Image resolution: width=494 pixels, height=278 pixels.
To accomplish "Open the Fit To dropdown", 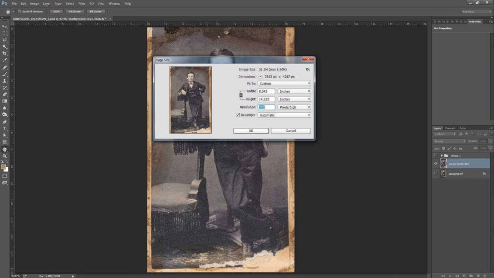I will point(285,83).
